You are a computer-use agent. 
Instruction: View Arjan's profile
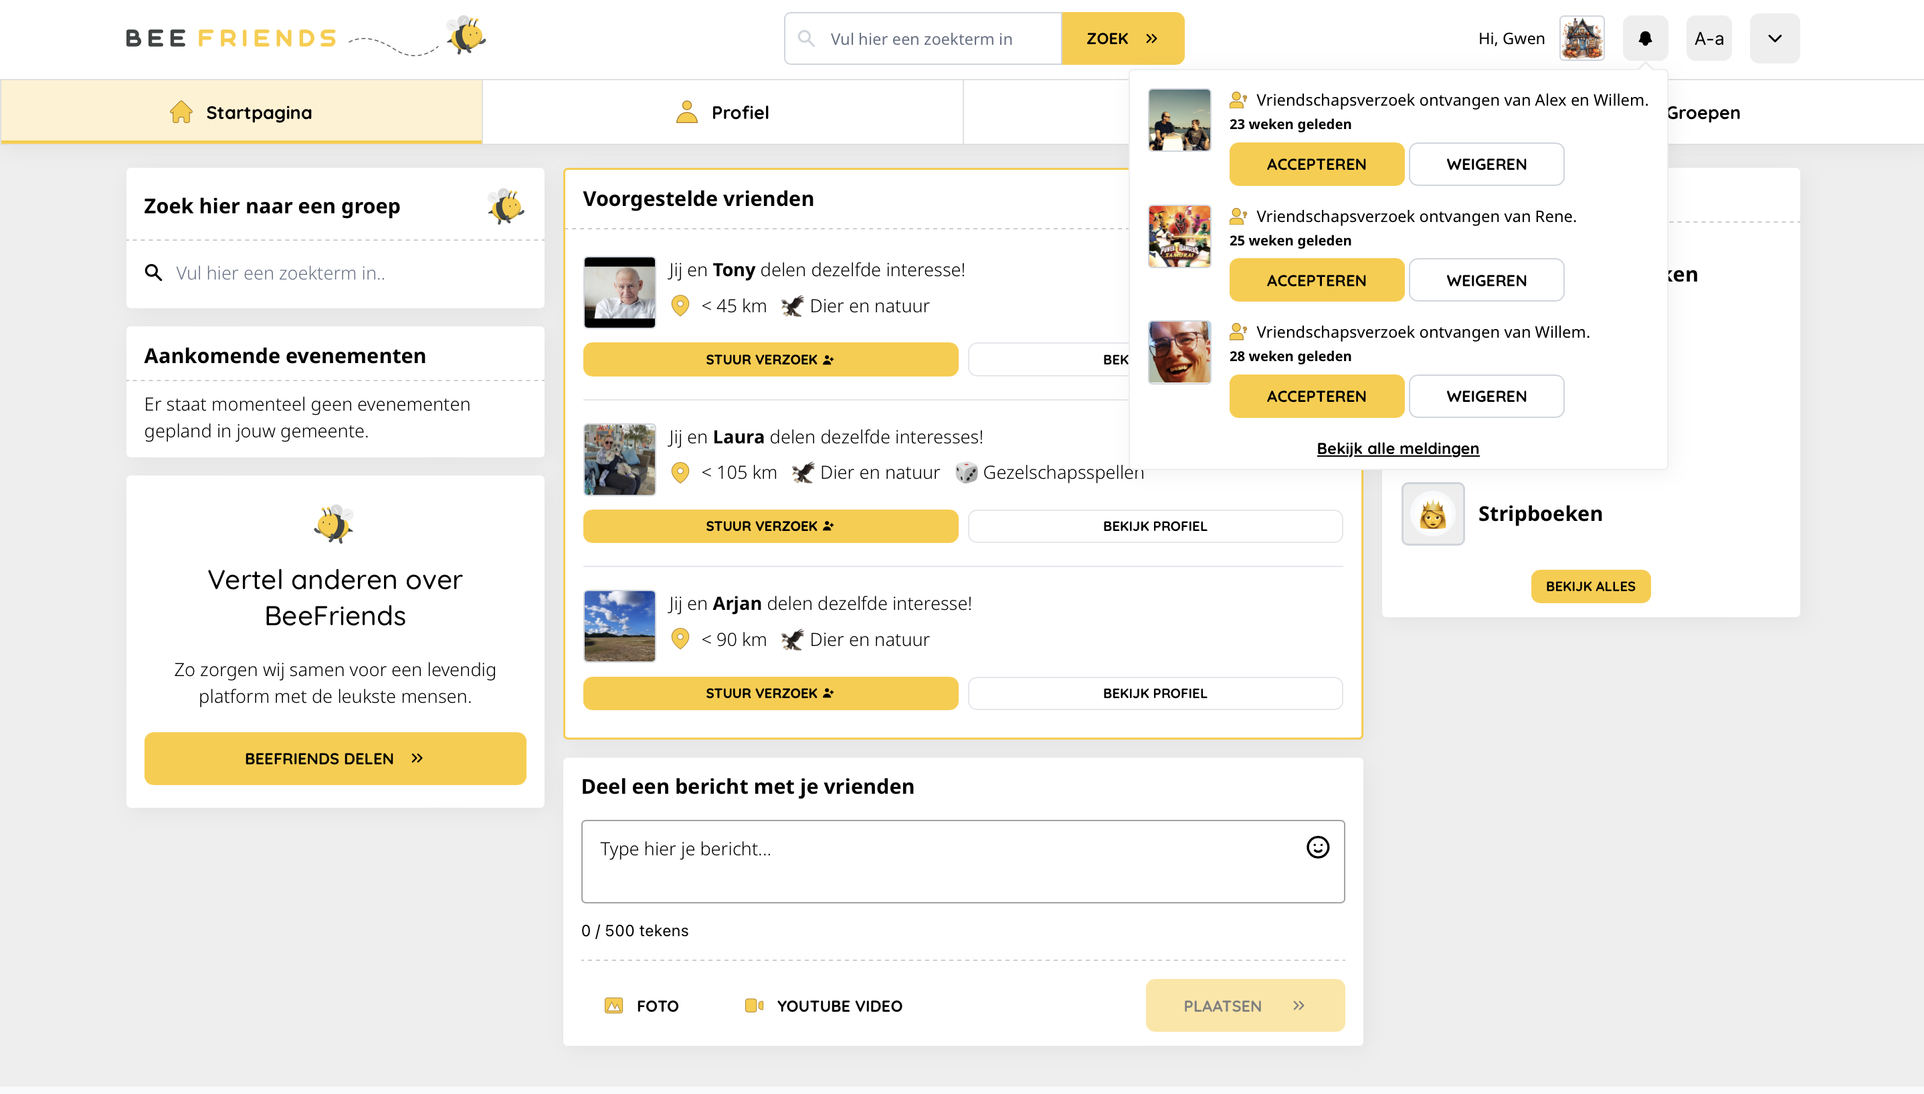point(1155,693)
